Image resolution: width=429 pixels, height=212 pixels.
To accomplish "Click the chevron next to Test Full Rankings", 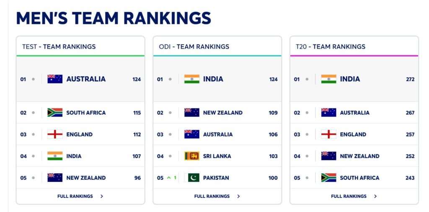I will (x=102, y=196).
